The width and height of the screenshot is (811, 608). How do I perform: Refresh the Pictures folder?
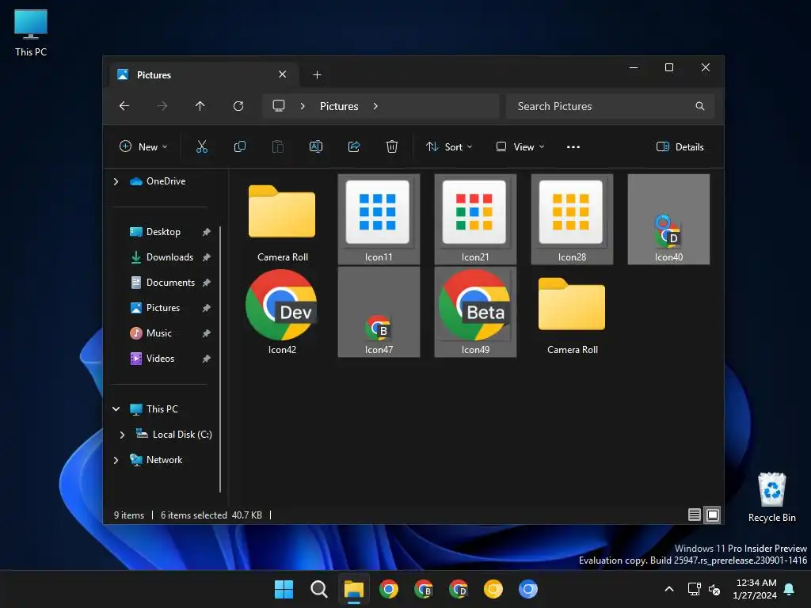238,106
